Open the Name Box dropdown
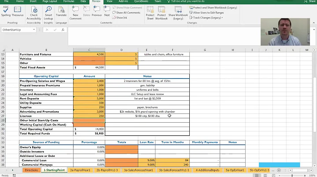 (34, 30)
